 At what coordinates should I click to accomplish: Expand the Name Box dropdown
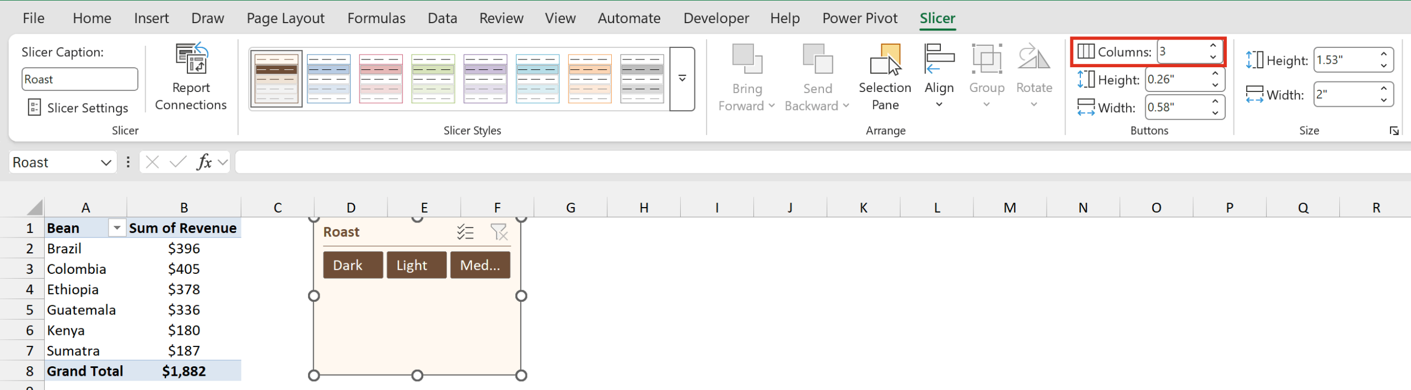[x=106, y=162]
